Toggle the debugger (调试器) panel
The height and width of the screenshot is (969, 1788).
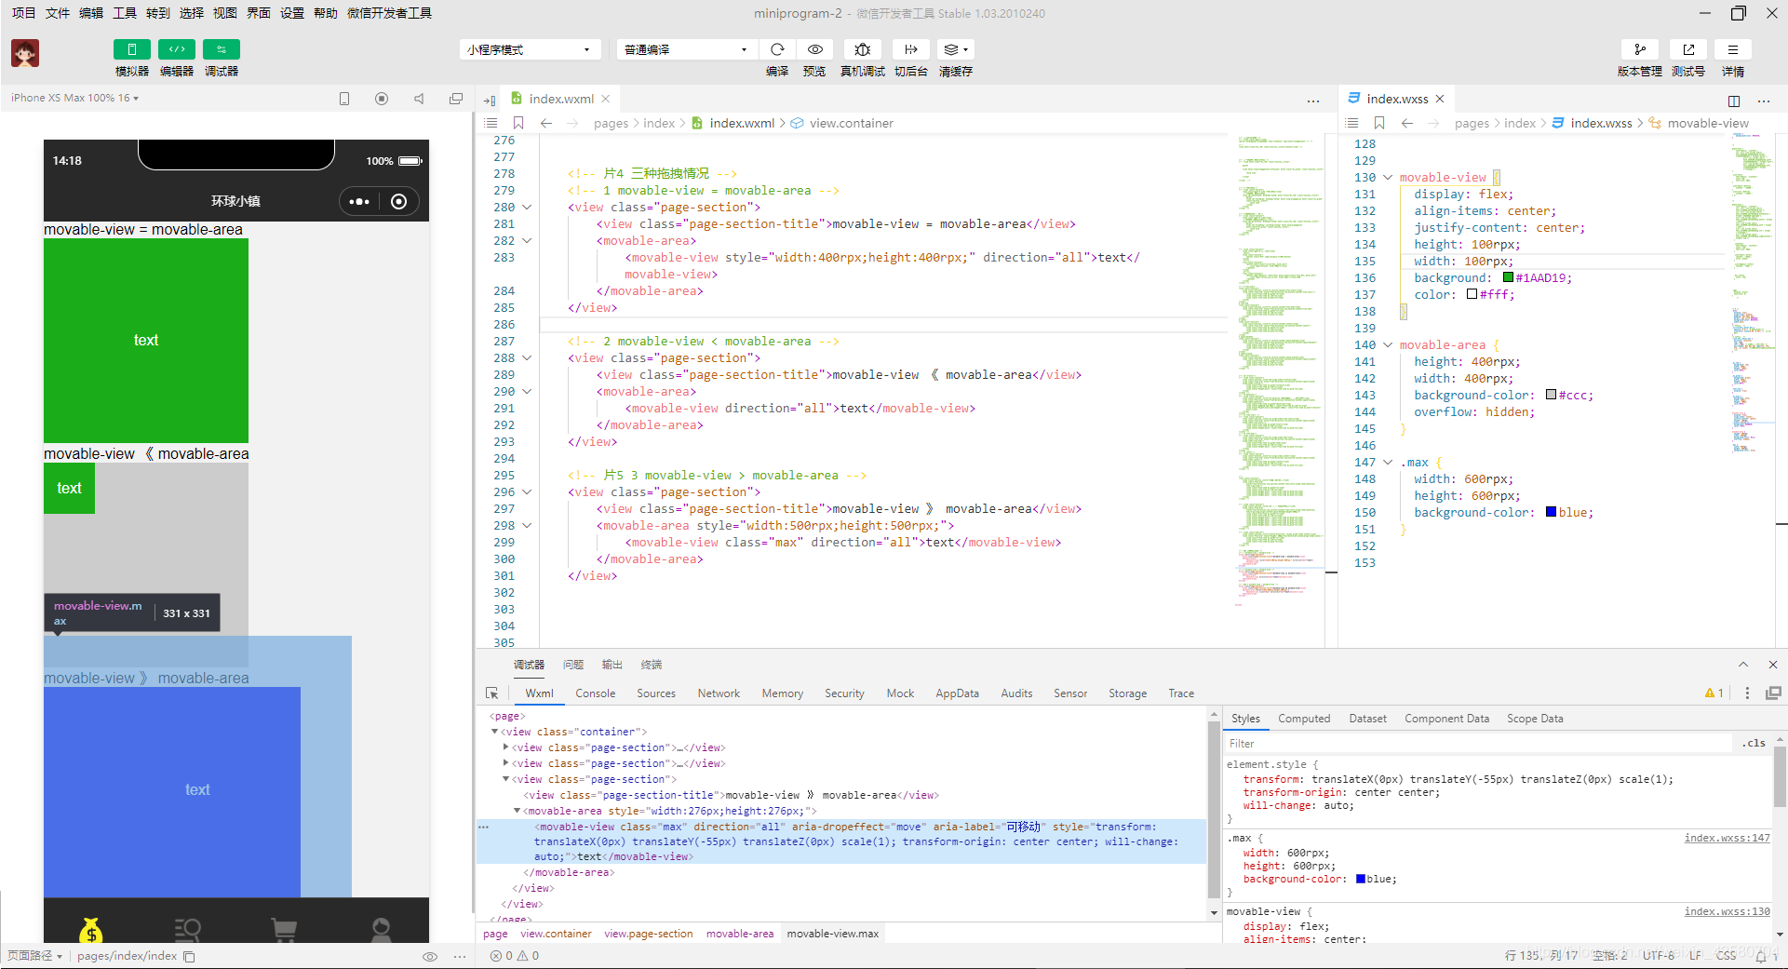(221, 49)
